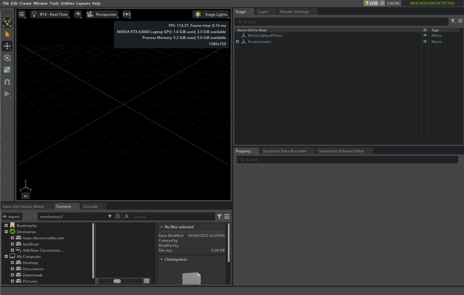Expand the Environment prim tree node
464x295 pixels.
(237, 41)
